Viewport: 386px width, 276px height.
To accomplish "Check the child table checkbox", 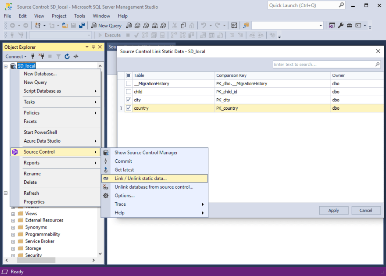I will coord(129,92).
